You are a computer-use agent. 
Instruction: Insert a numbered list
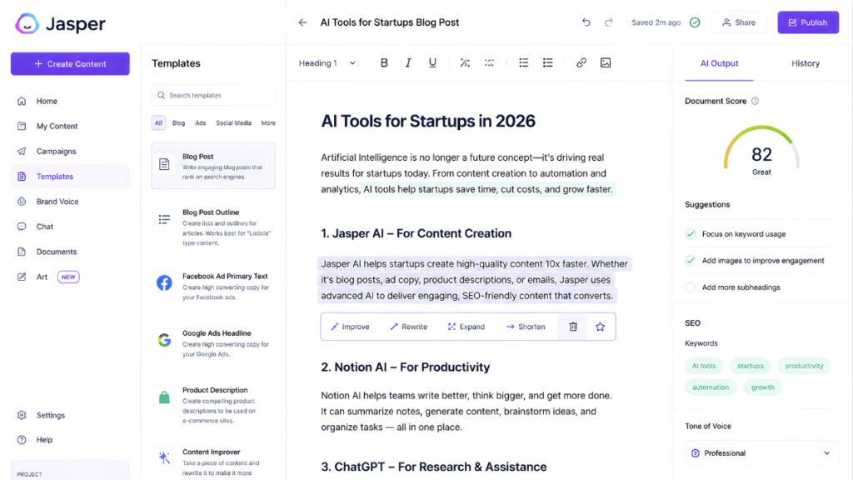[548, 63]
